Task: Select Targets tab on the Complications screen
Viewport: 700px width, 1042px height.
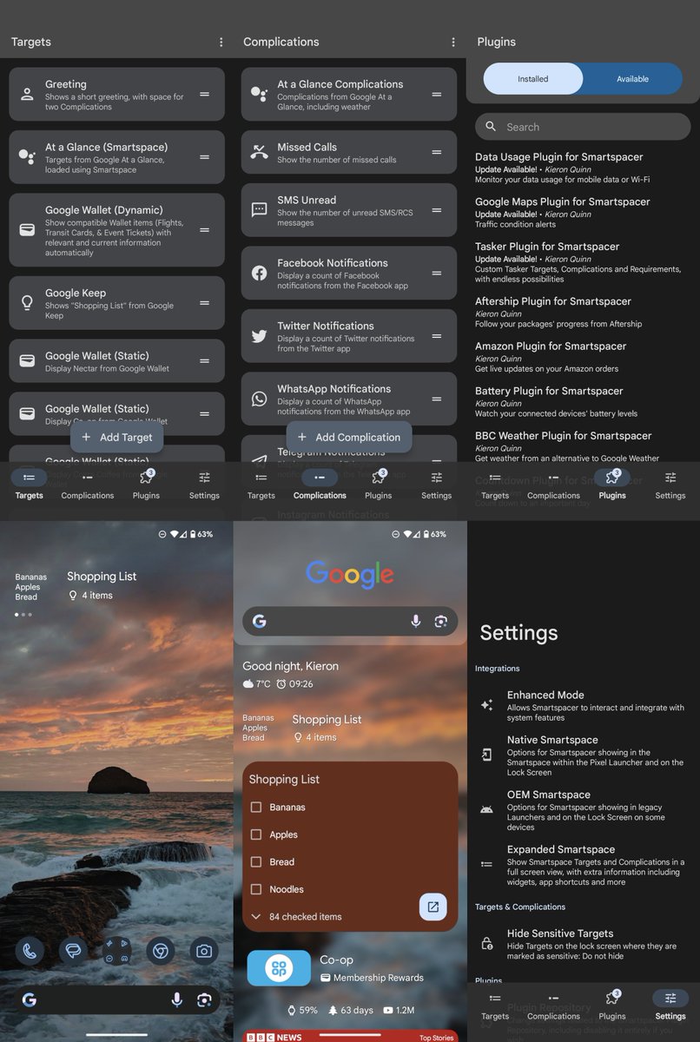Action: click(x=261, y=485)
